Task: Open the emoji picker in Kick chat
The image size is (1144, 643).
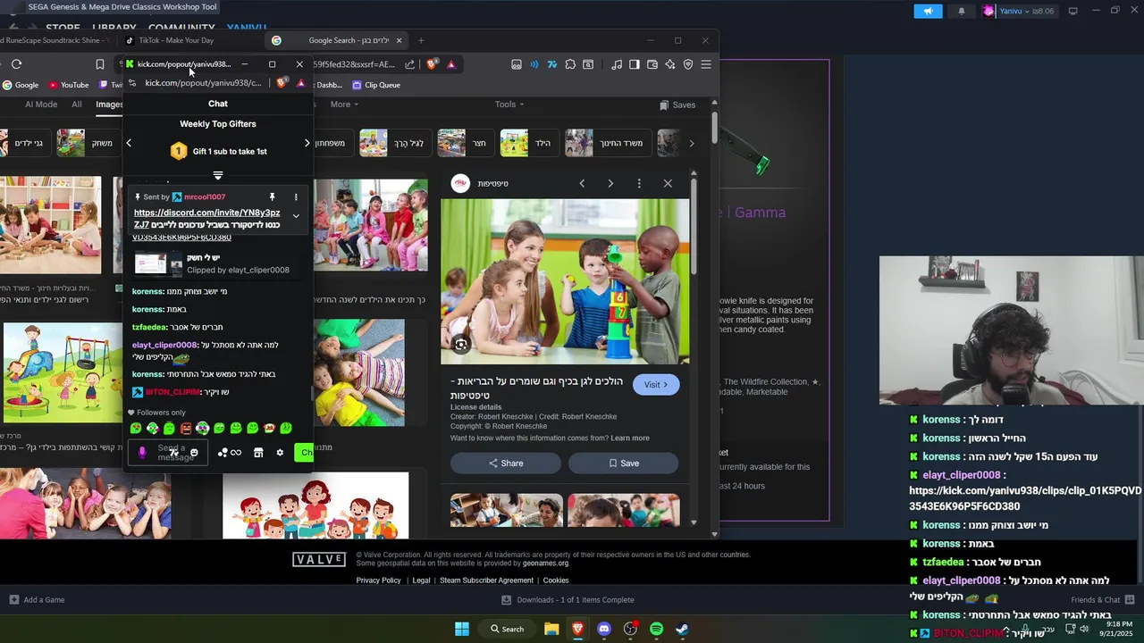Action: click(194, 453)
